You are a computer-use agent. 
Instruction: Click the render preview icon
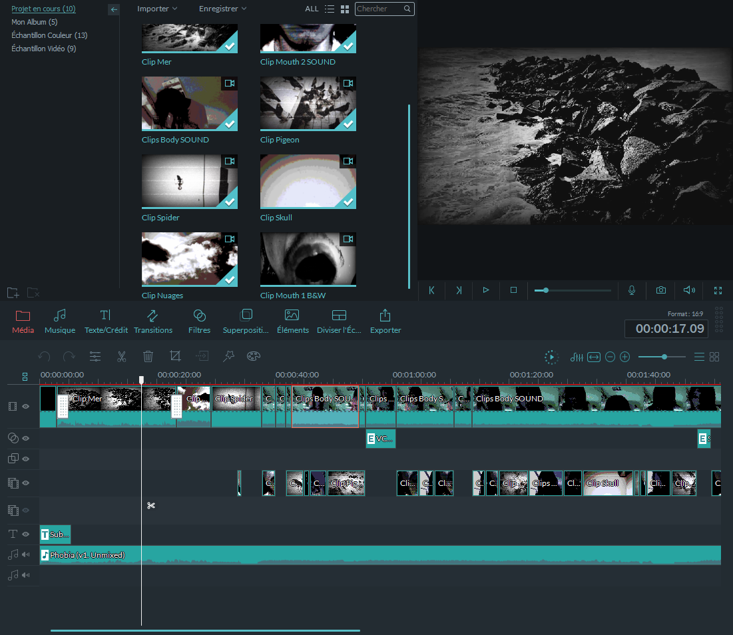click(x=551, y=357)
